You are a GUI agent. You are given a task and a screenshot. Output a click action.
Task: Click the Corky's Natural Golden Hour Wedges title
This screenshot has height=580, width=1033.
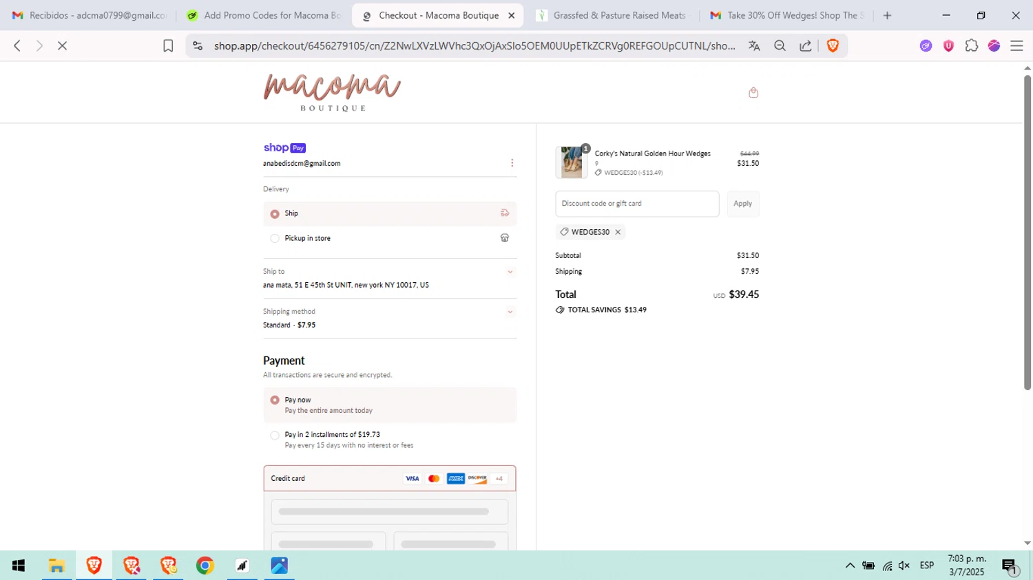point(653,153)
